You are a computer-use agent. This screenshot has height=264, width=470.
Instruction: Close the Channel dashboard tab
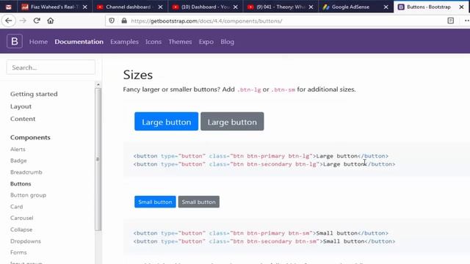160,7
